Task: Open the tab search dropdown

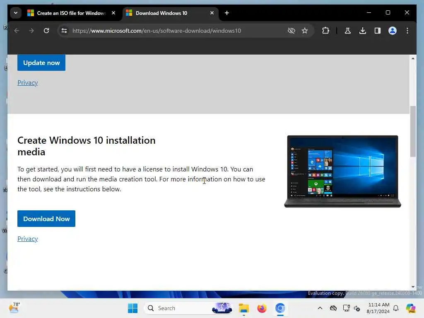Action: 16,13
